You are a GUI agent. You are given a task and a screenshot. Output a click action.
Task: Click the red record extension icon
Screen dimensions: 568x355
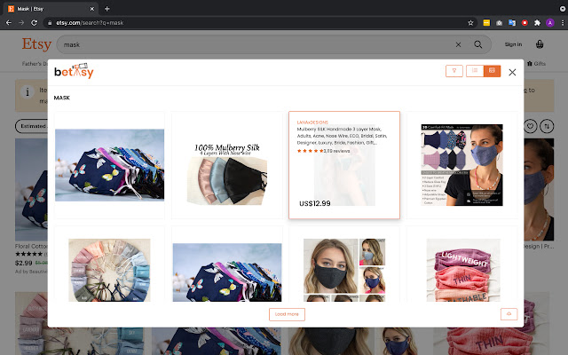click(x=525, y=22)
